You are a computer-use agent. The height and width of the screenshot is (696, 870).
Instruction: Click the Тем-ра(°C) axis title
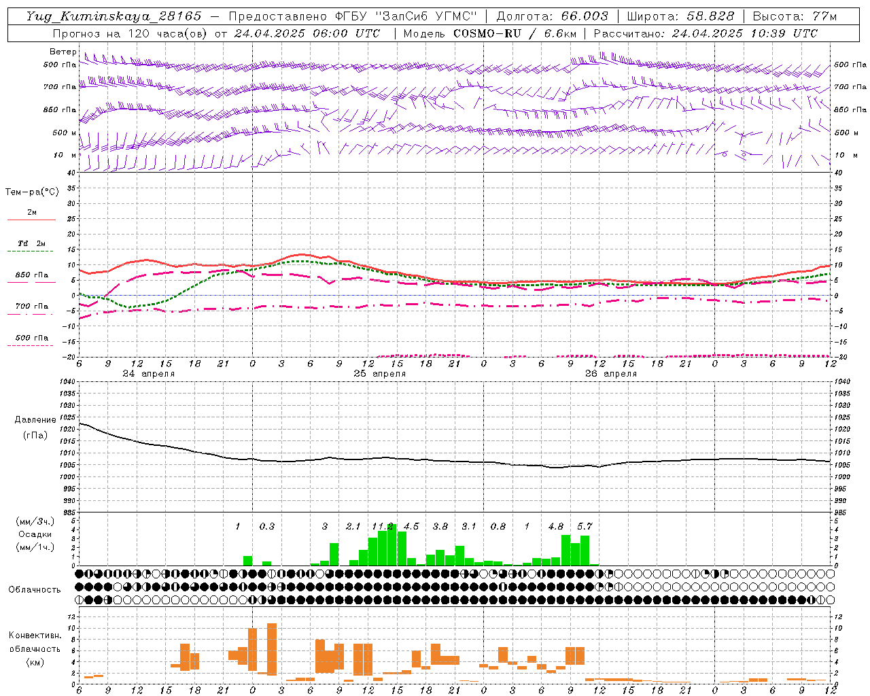point(32,192)
